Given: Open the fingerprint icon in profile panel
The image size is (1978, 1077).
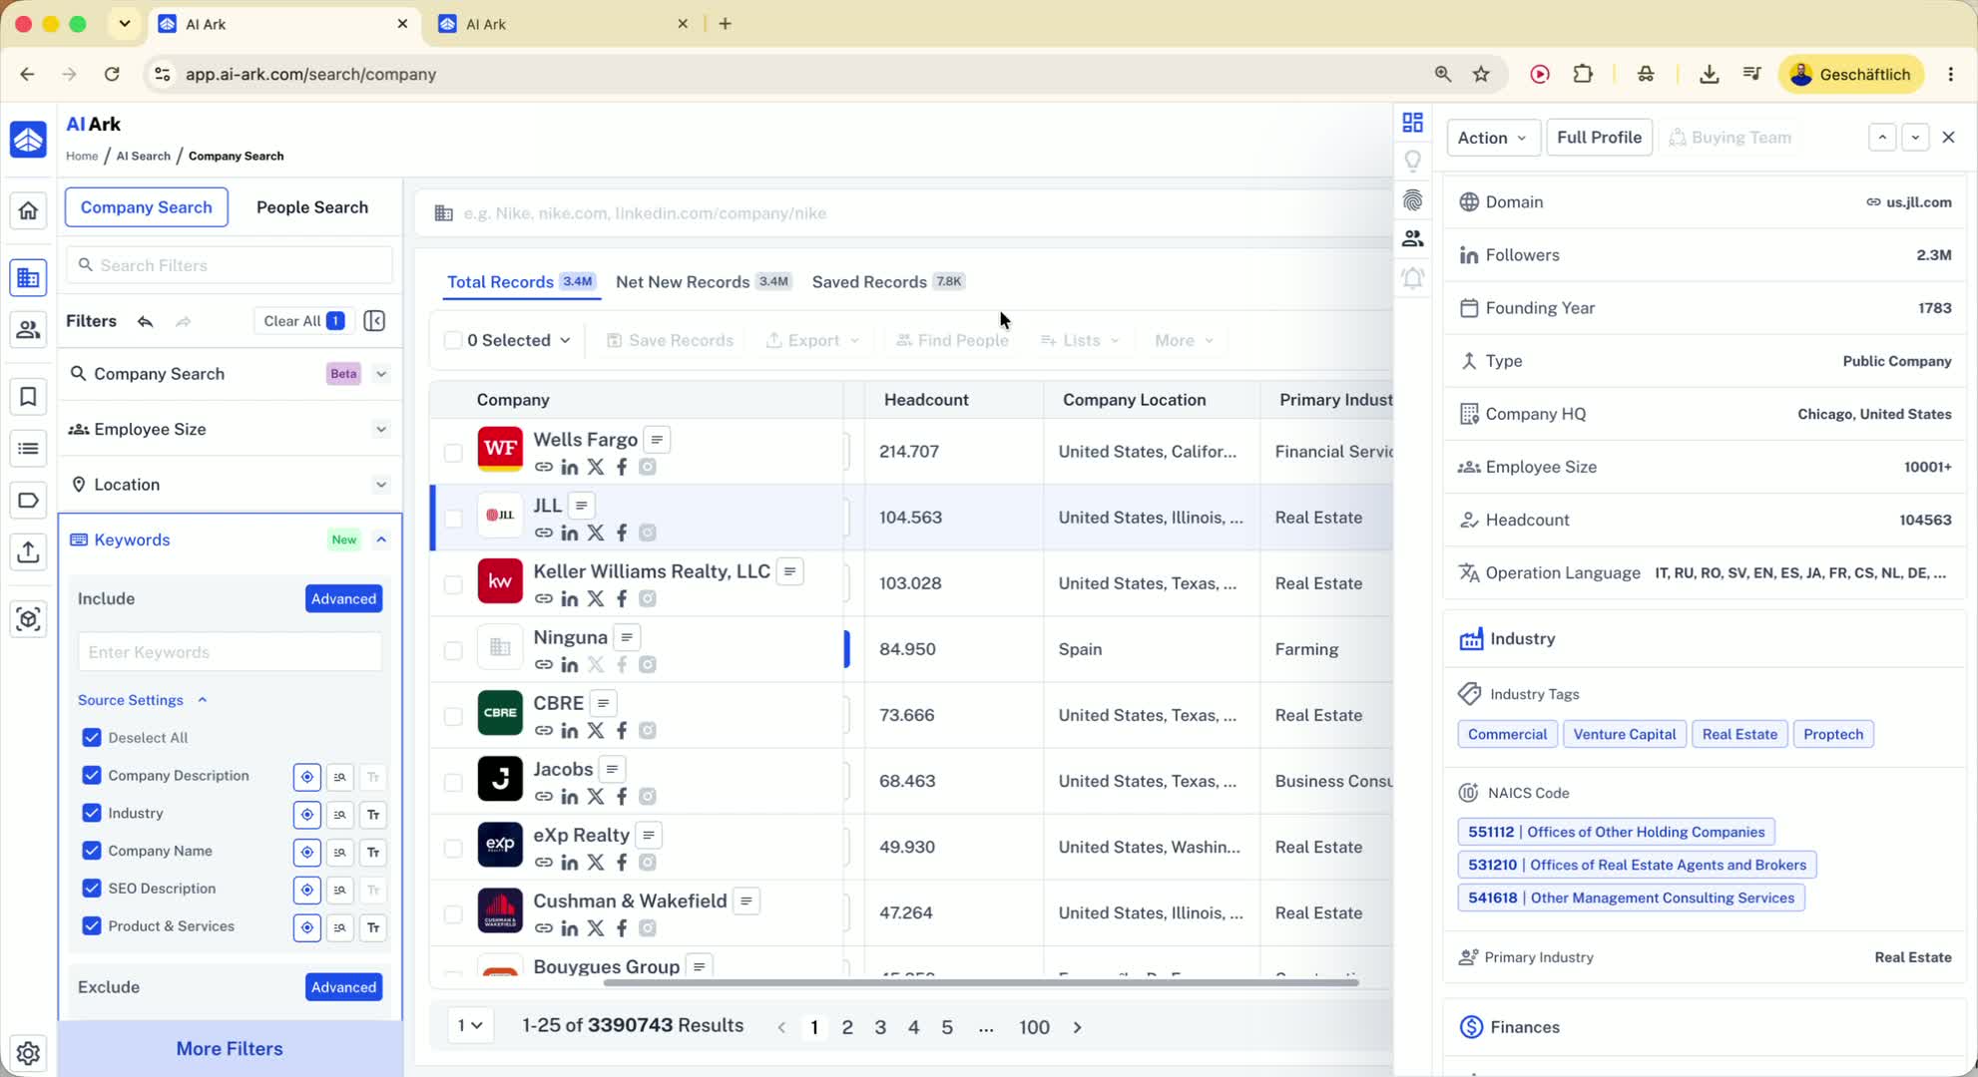Looking at the screenshot, I should [1412, 200].
